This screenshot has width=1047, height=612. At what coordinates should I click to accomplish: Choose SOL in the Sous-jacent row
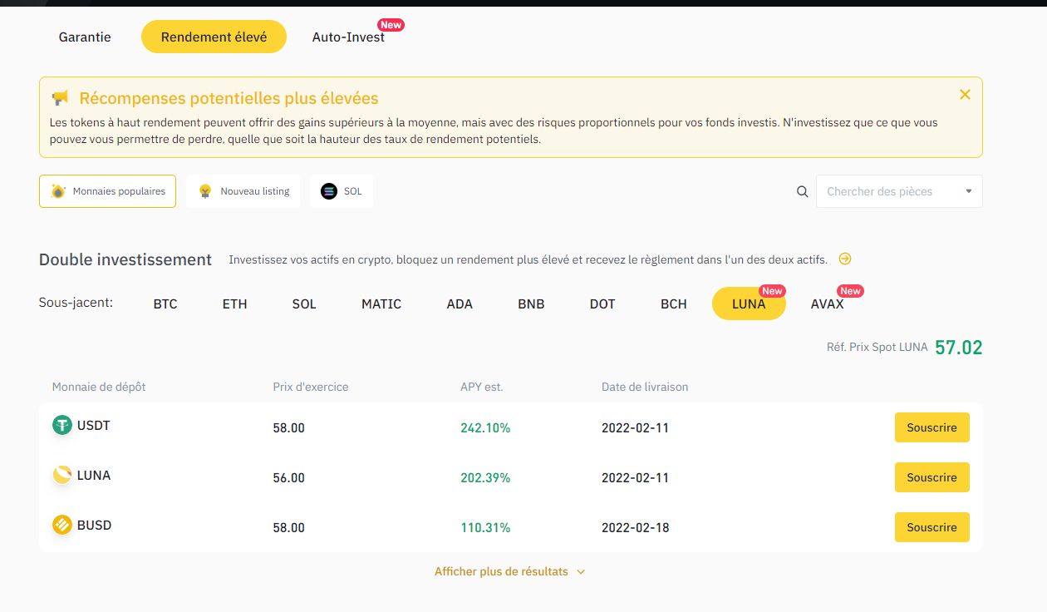pos(304,304)
